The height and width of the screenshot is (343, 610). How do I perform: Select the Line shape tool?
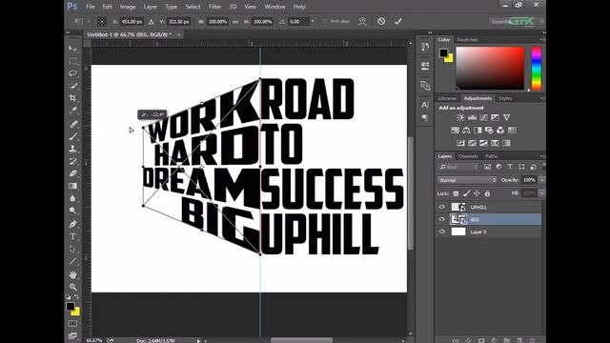click(72, 261)
